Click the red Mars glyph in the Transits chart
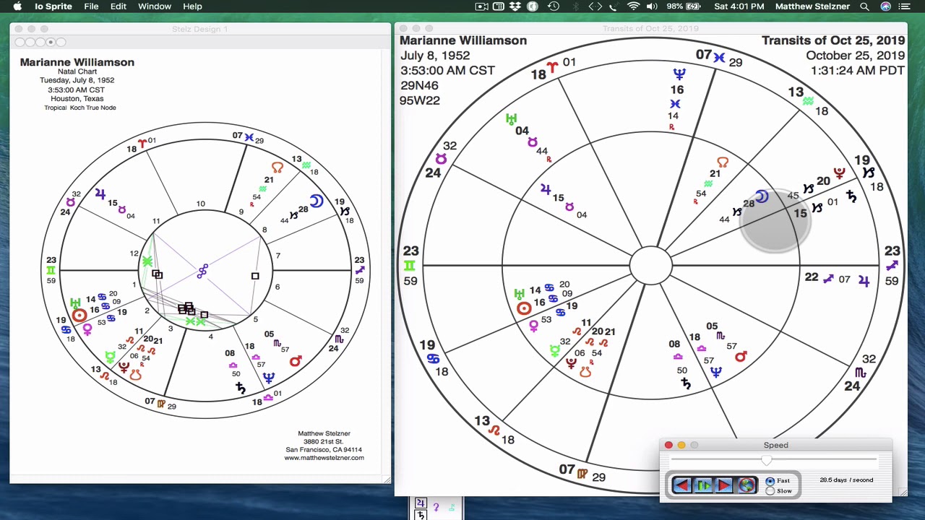This screenshot has height=520, width=925. [741, 355]
